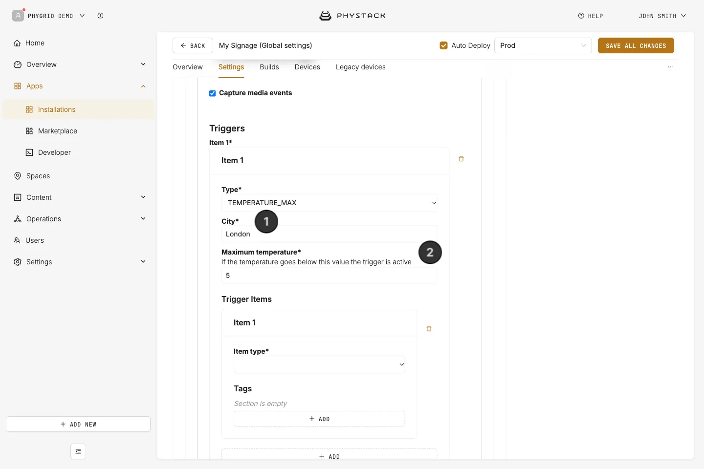This screenshot has width=704, height=469.
Task: Expand the Overview sidebar section
Action: pyautogui.click(x=143, y=64)
